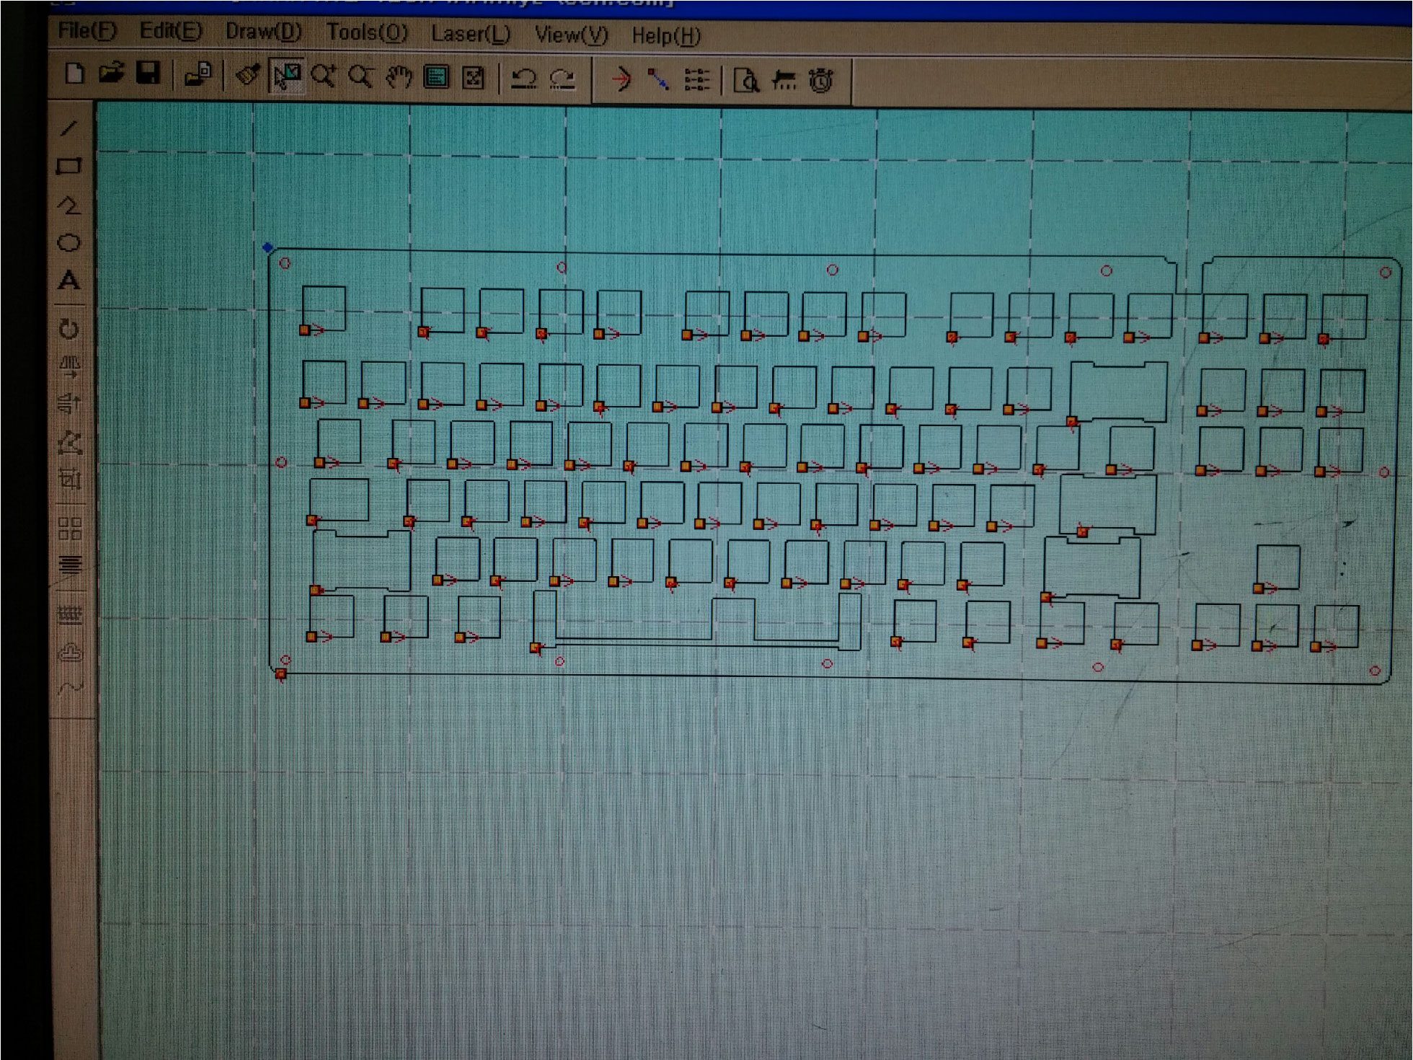The image size is (1413, 1060).
Task: Open the Tools(O) menu
Action: pos(367,32)
